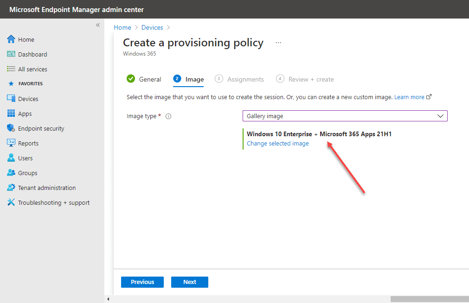Open the Groups icon in sidebar
The height and width of the screenshot is (303, 469).
(11, 173)
